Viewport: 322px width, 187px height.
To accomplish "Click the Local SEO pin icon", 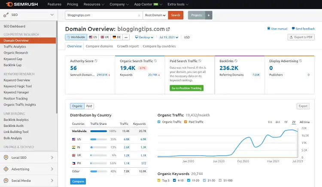I will pos(6,157).
